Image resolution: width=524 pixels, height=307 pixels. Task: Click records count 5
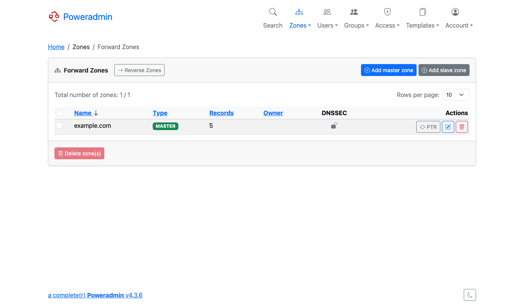(x=211, y=125)
